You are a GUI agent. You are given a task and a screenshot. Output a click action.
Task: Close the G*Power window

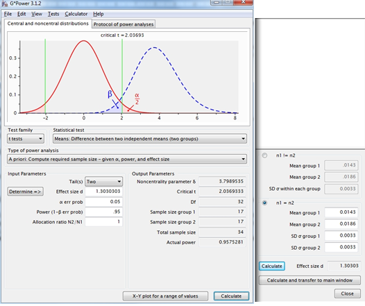243,2
